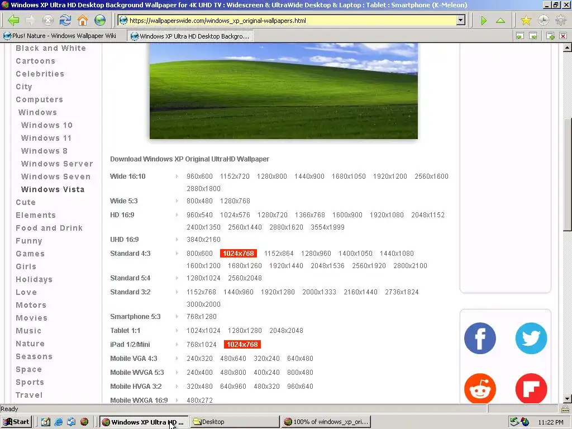Open the Home page icon
The image size is (572, 429).
point(83,20)
